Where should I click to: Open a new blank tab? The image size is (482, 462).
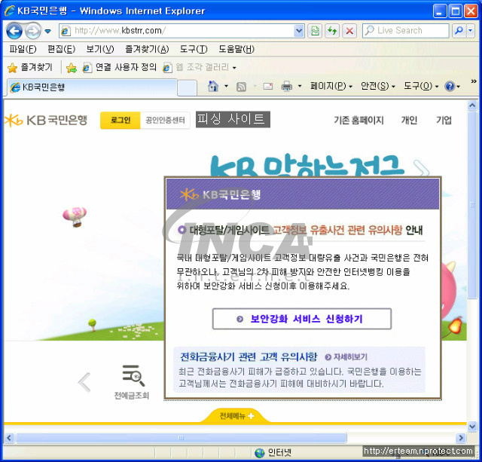[187, 88]
